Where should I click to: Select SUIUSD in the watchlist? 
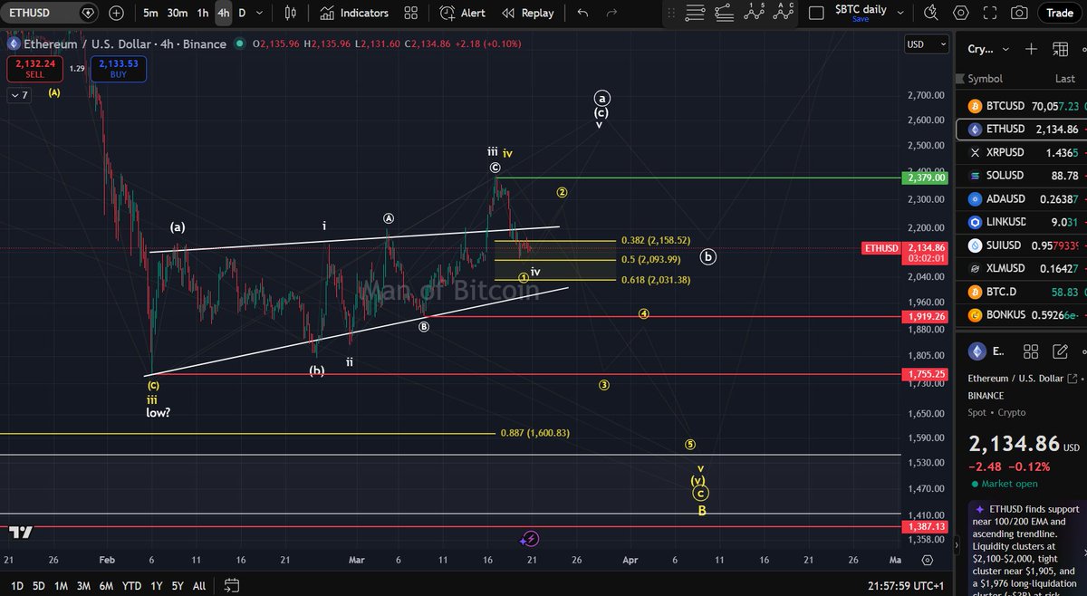(x=1021, y=245)
